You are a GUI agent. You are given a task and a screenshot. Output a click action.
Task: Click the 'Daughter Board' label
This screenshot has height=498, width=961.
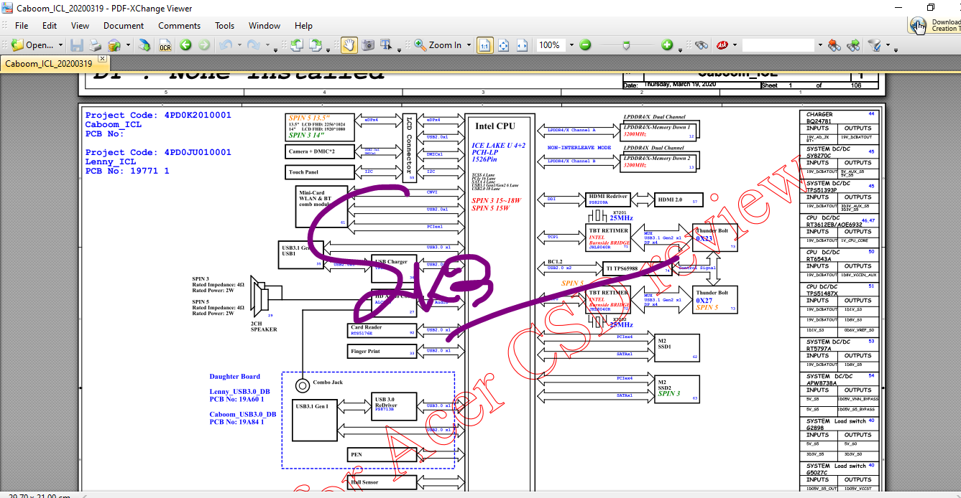pos(235,376)
